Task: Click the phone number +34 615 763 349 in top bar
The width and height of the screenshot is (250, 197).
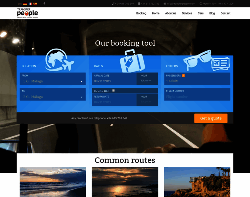Action: (123, 4)
